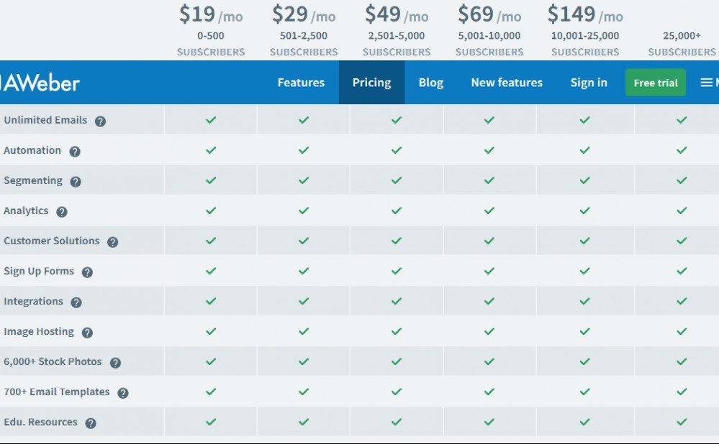The height and width of the screenshot is (444, 719).
Task: Click Email Templates checkmark in $69 column
Action: point(489,392)
